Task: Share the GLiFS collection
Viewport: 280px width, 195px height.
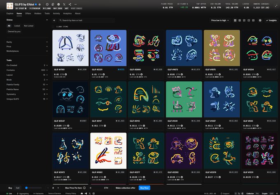Action: tap(70, 5)
